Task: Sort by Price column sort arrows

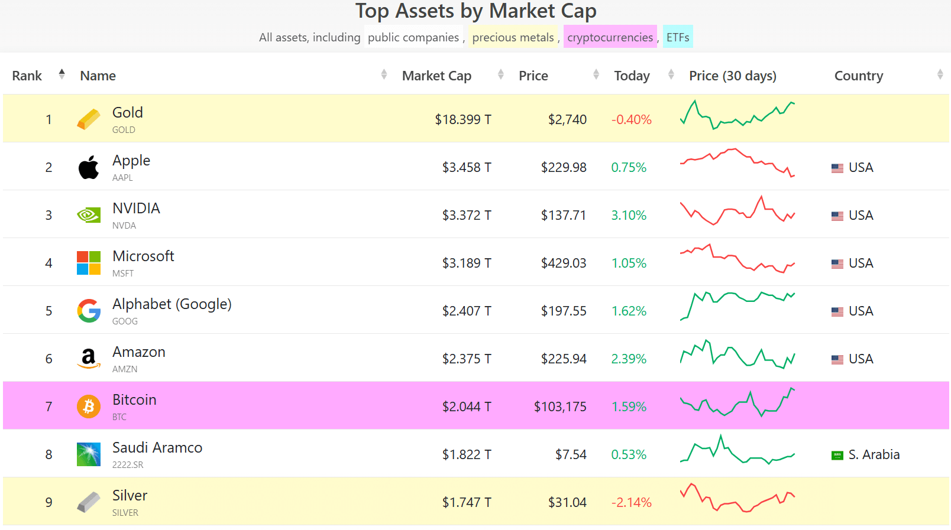Action: pos(596,74)
